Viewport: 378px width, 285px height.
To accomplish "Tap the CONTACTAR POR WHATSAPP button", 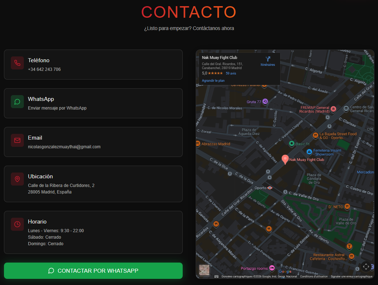I will click(x=93, y=271).
